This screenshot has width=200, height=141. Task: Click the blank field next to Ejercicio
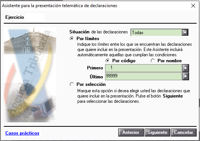(x=35, y=17)
